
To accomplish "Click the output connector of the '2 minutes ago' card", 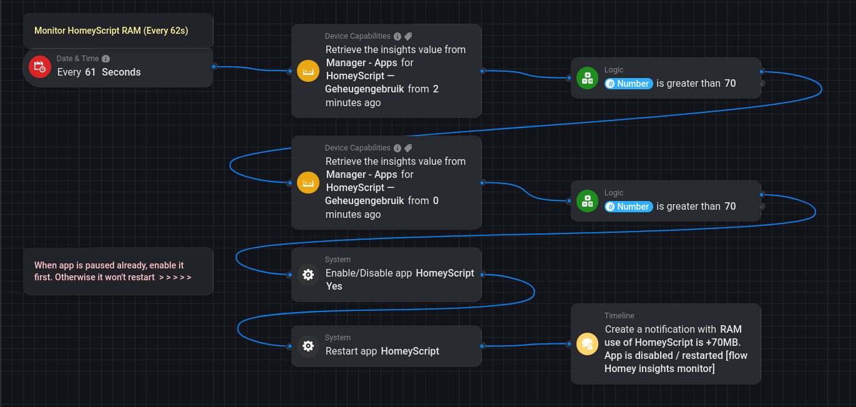I will click(x=482, y=71).
